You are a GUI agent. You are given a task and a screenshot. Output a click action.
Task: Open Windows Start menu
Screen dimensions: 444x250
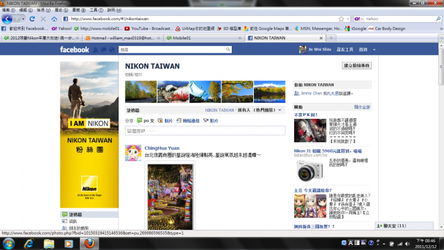tap(8, 244)
